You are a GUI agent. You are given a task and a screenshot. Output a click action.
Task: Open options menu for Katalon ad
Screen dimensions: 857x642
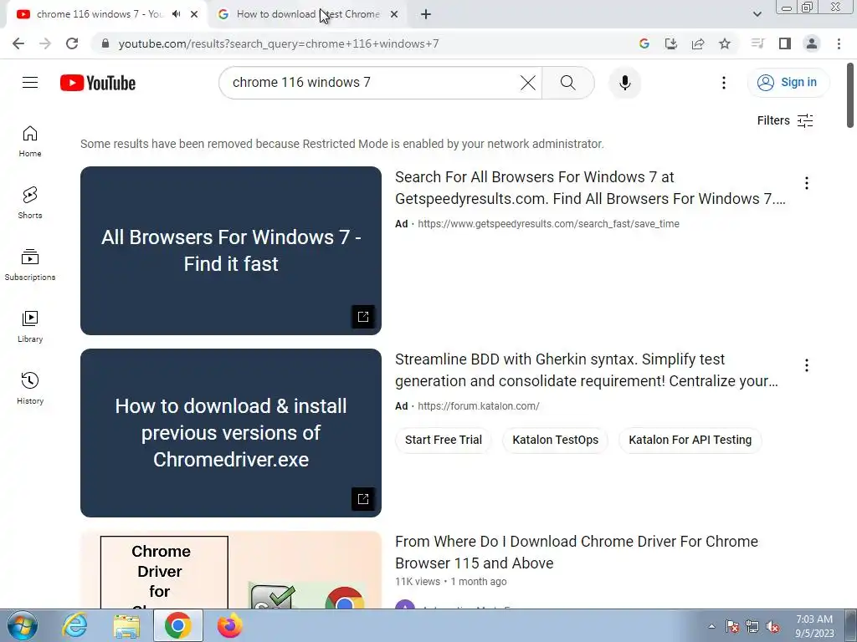(x=806, y=366)
